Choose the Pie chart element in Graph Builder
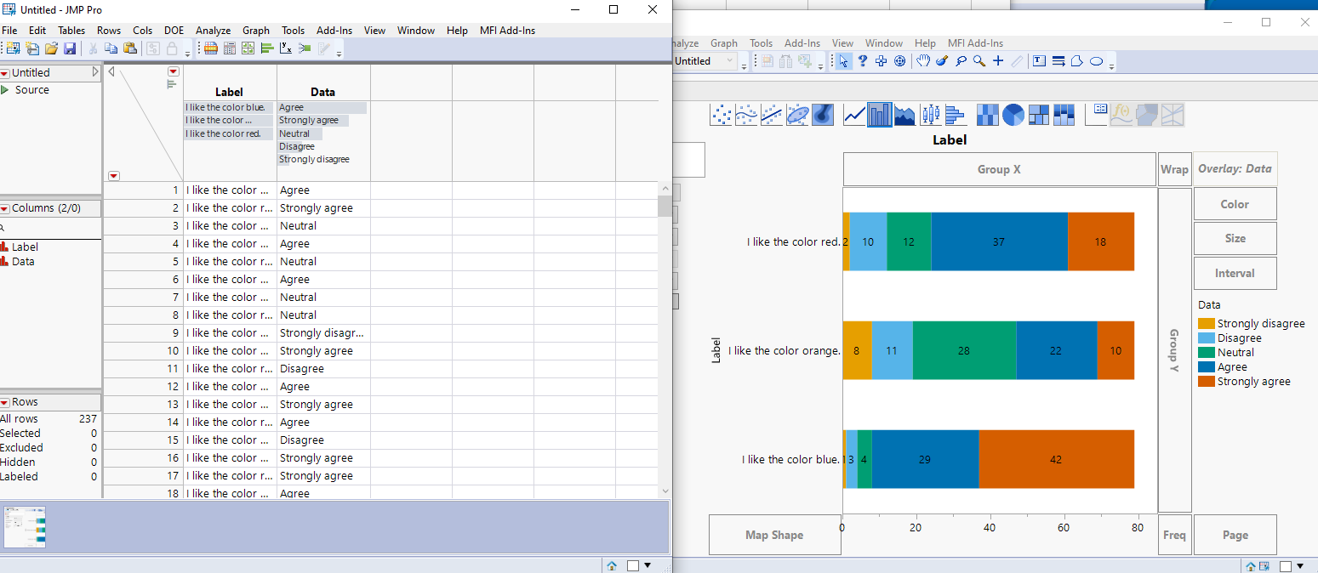 (1013, 114)
